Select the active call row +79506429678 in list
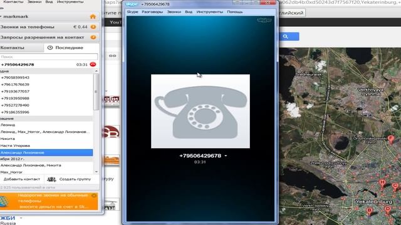 point(49,64)
